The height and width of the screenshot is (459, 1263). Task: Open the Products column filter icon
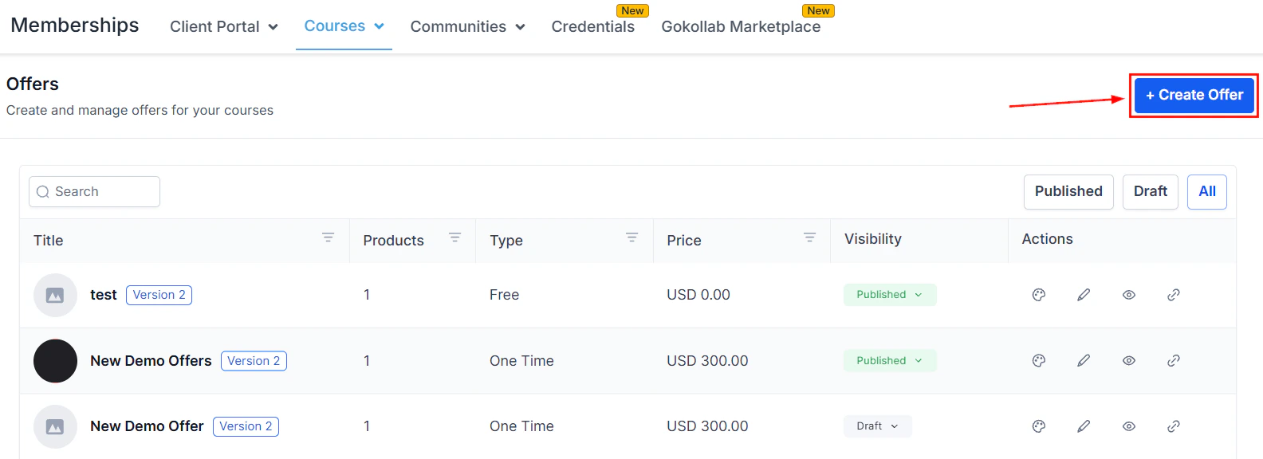point(454,237)
